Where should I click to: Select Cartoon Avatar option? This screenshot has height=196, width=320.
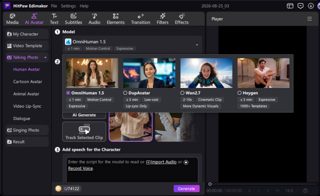point(28,81)
